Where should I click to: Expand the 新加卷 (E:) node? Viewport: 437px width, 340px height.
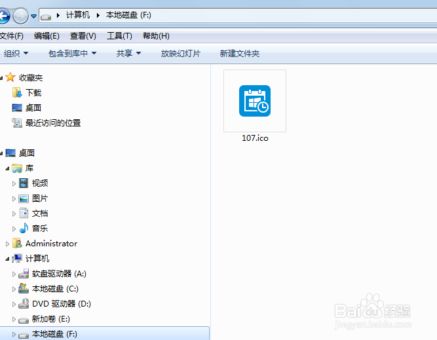(x=14, y=319)
